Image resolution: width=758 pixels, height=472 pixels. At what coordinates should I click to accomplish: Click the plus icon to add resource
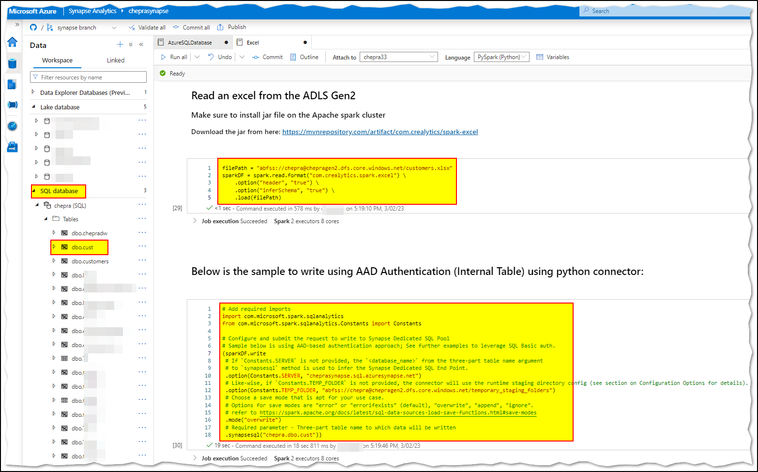point(120,45)
